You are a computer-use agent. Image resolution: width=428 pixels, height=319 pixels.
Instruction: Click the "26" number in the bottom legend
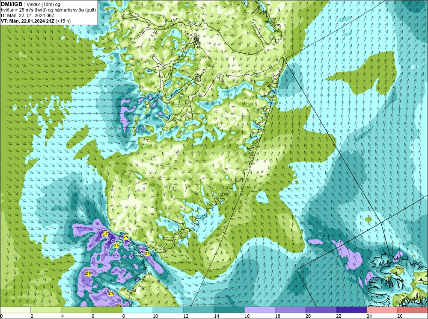click(x=400, y=316)
